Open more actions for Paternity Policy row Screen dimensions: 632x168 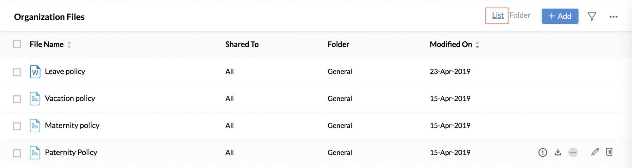[x=573, y=153]
